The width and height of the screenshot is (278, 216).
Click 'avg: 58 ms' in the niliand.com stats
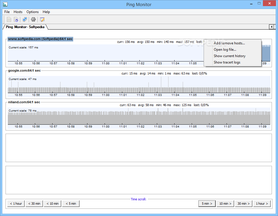[x=146, y=105]
